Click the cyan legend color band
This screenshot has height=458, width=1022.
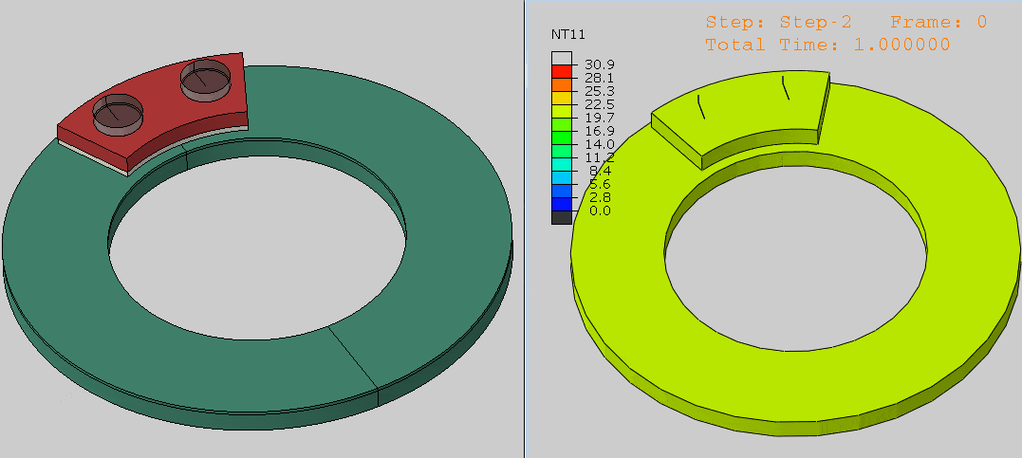[562, 164]
